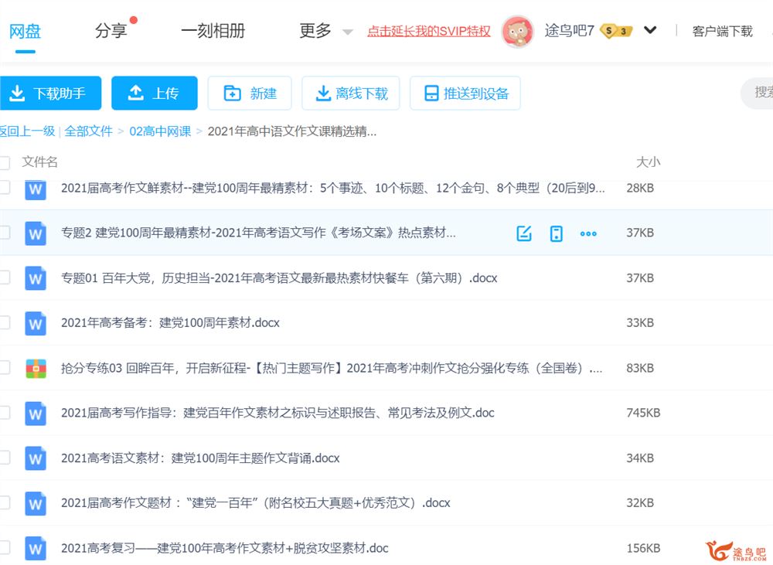Open the three-dots more menu on 专题2 row
Image resolution: width=773 pixels, height=565 pixels.
coord(588,233)
